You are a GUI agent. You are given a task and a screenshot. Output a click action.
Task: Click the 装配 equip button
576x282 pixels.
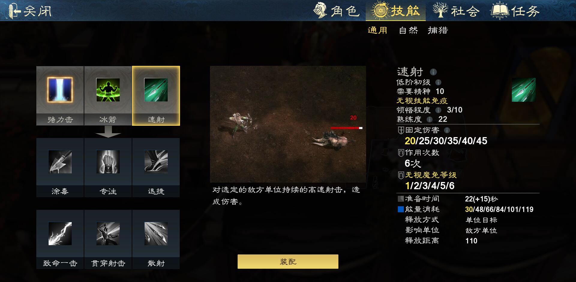point(288,262)
